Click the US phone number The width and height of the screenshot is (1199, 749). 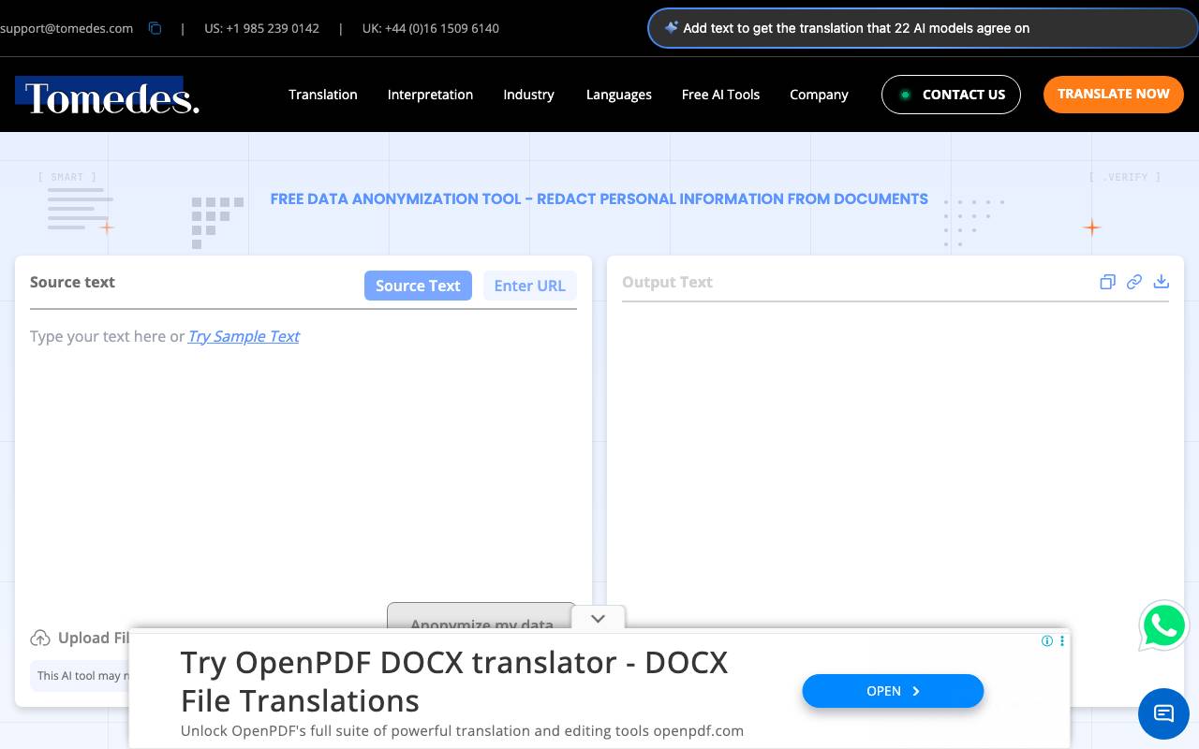point(262,28)
